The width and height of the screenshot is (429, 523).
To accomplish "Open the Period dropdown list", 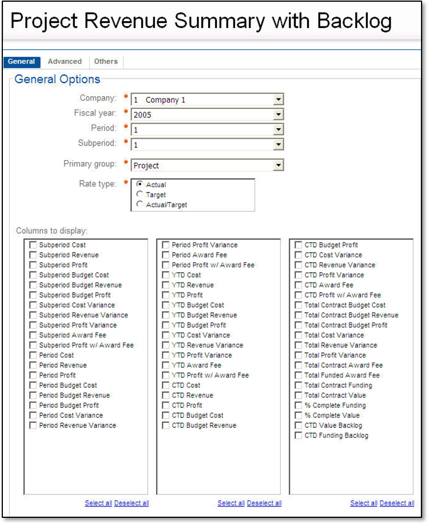I will tap(278, 129).
